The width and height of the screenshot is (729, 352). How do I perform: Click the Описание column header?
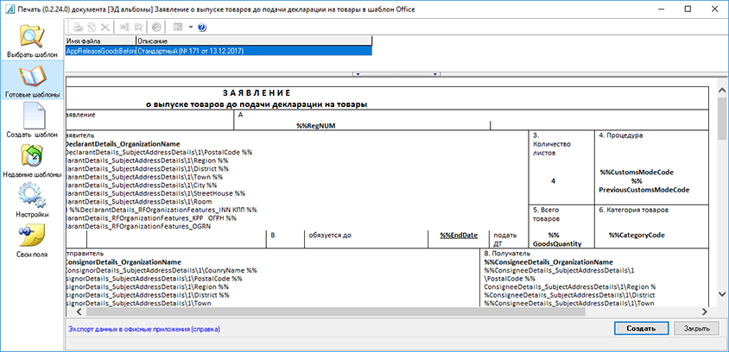point(252,41)
